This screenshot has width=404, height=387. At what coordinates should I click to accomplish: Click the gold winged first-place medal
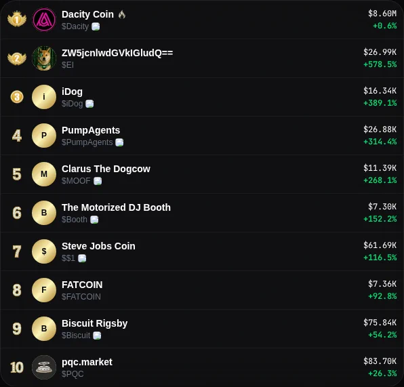pyautogui.click(x=17, y=19)
